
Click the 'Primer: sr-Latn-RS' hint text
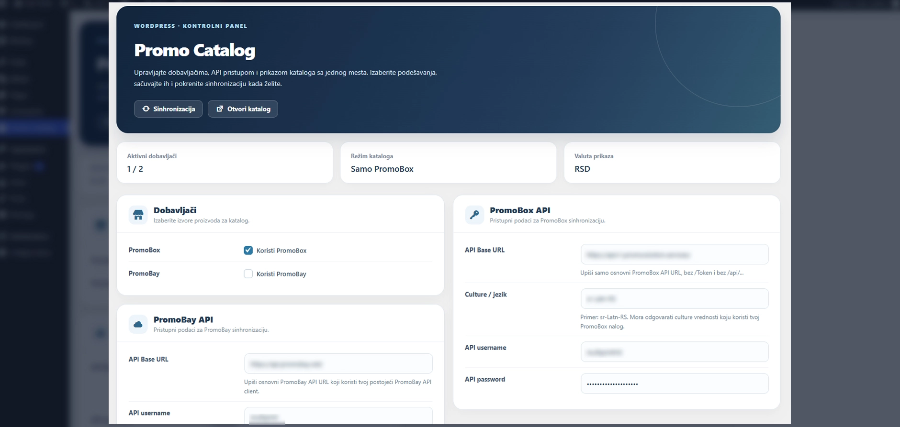coord(670,322)
